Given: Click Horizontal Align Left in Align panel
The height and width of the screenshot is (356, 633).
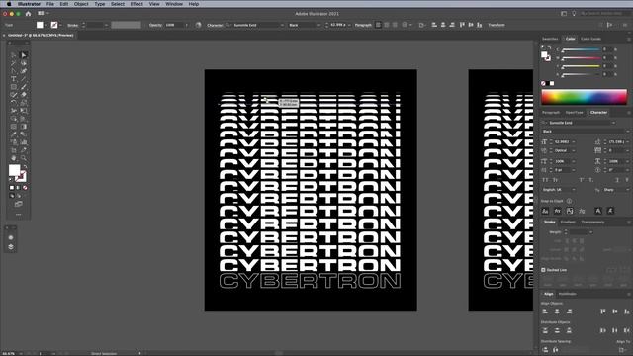Looking at the screenshot, I should point(545,311).
